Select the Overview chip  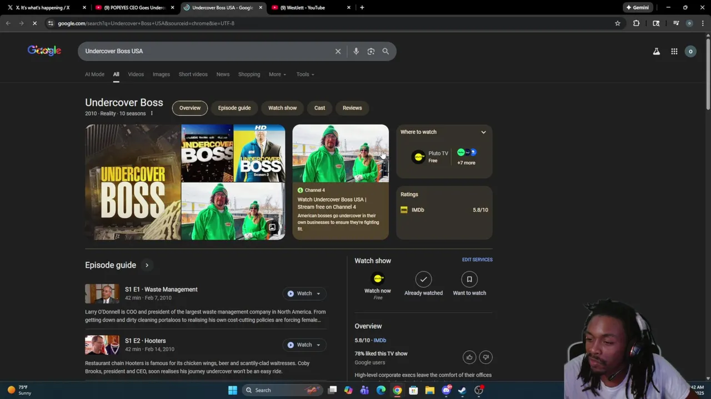tap(190, 108)
